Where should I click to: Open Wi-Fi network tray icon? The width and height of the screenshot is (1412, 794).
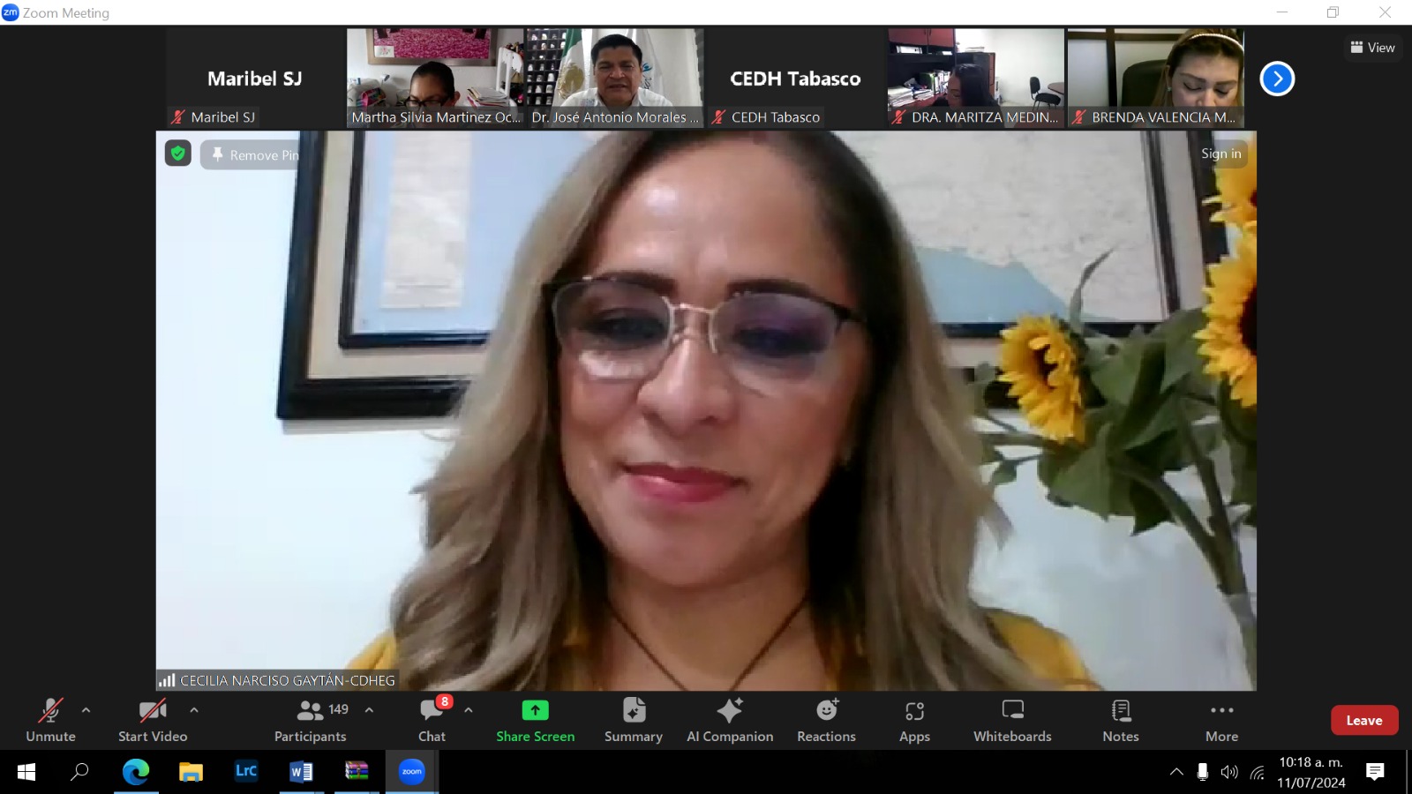[x=1258, y=772]
